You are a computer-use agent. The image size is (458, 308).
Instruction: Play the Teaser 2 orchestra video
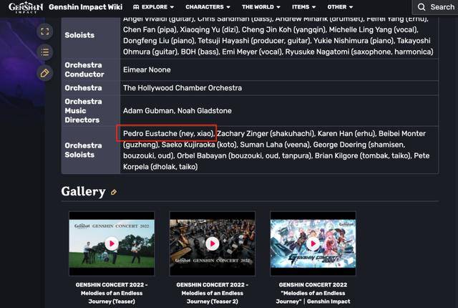pos(213,244)
